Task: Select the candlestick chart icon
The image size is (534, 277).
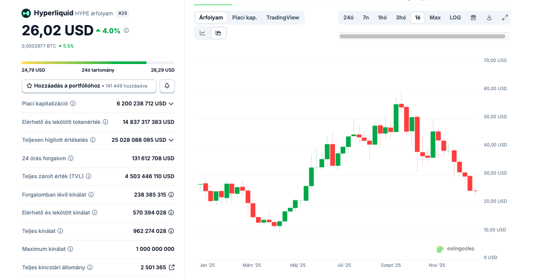Action: coord(219,33)
